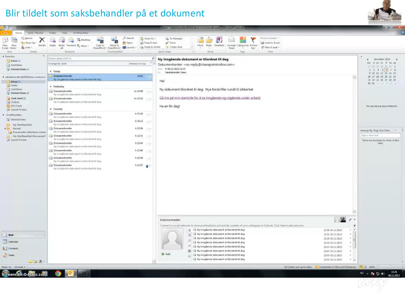Image resolution: width=405 pixels, height=303 pixels.
Task: Collapse the Tuesday message group
Action: point(51,109)
